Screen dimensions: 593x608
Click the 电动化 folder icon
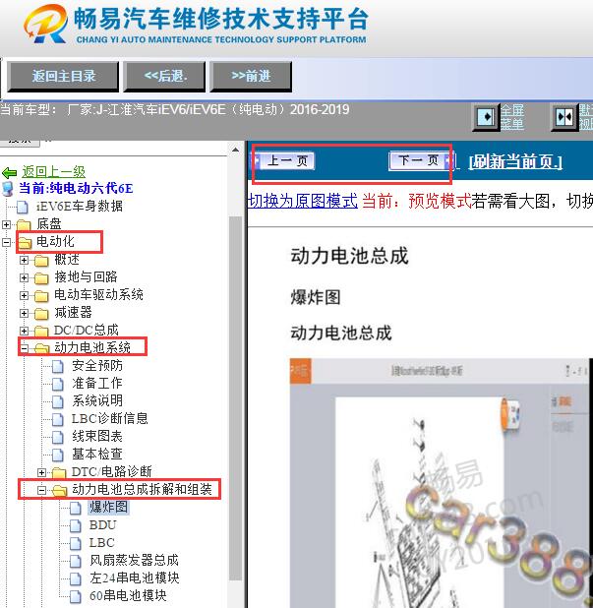click(x=25, y=243)
